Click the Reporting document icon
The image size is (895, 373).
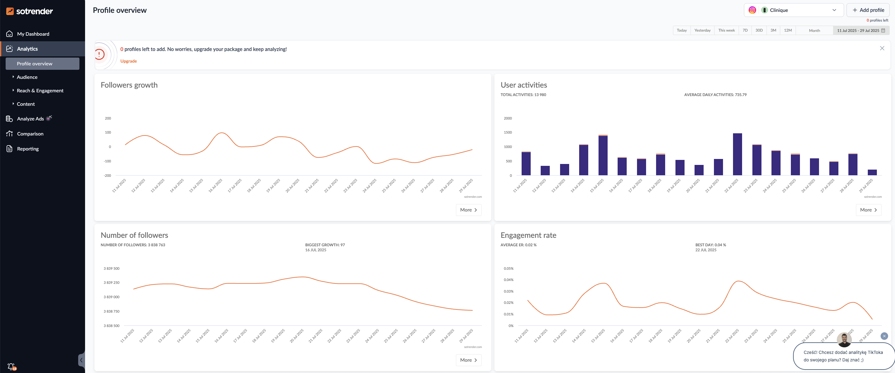point(9,149)
